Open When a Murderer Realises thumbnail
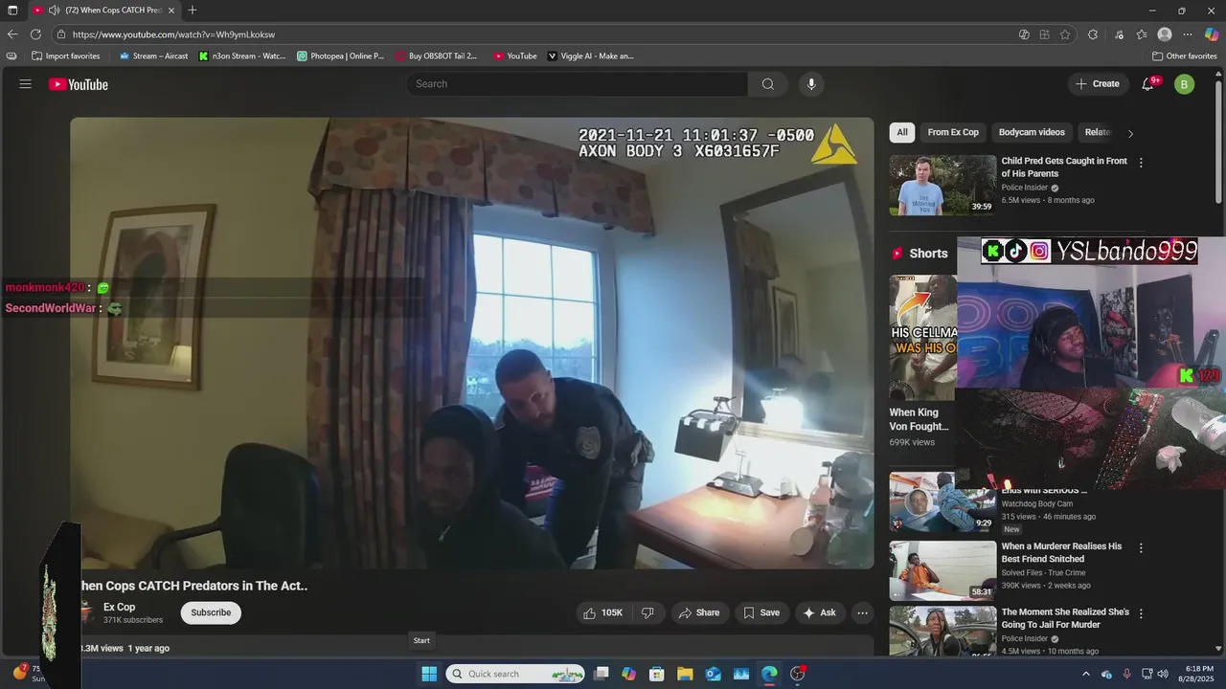This screenshot has height=689, width=1226. coord(942,570)
